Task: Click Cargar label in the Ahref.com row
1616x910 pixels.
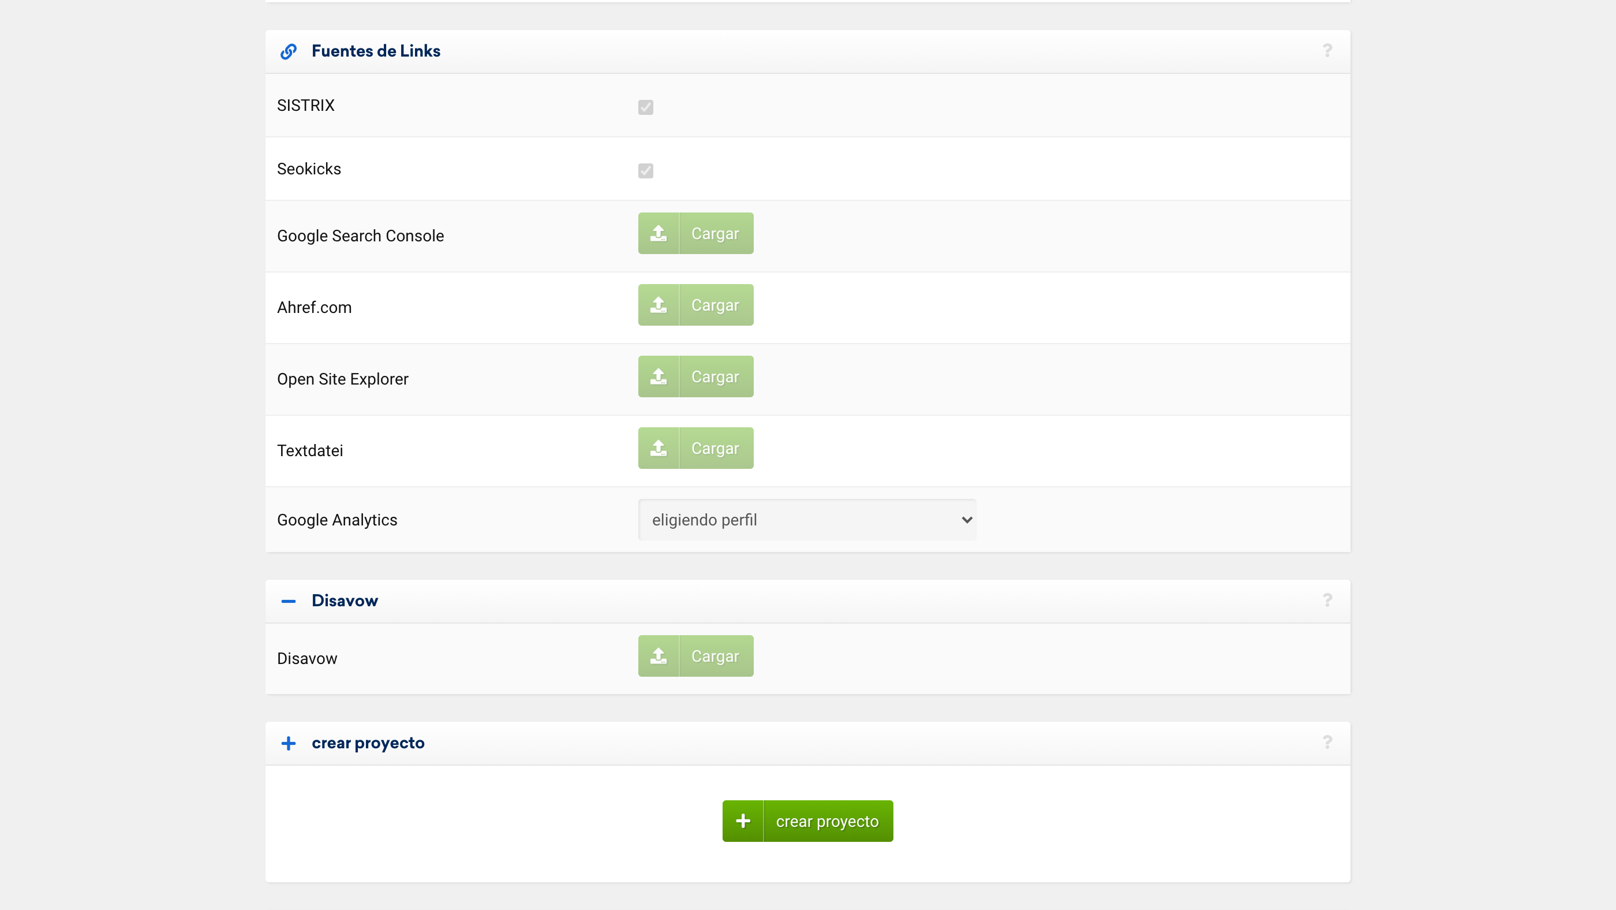Action: point(715,305)
